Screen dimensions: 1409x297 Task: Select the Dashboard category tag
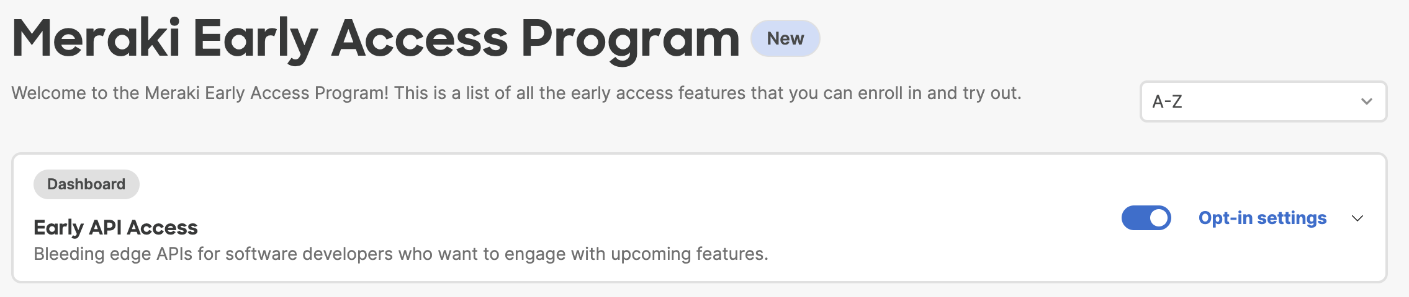click(86, 184)
